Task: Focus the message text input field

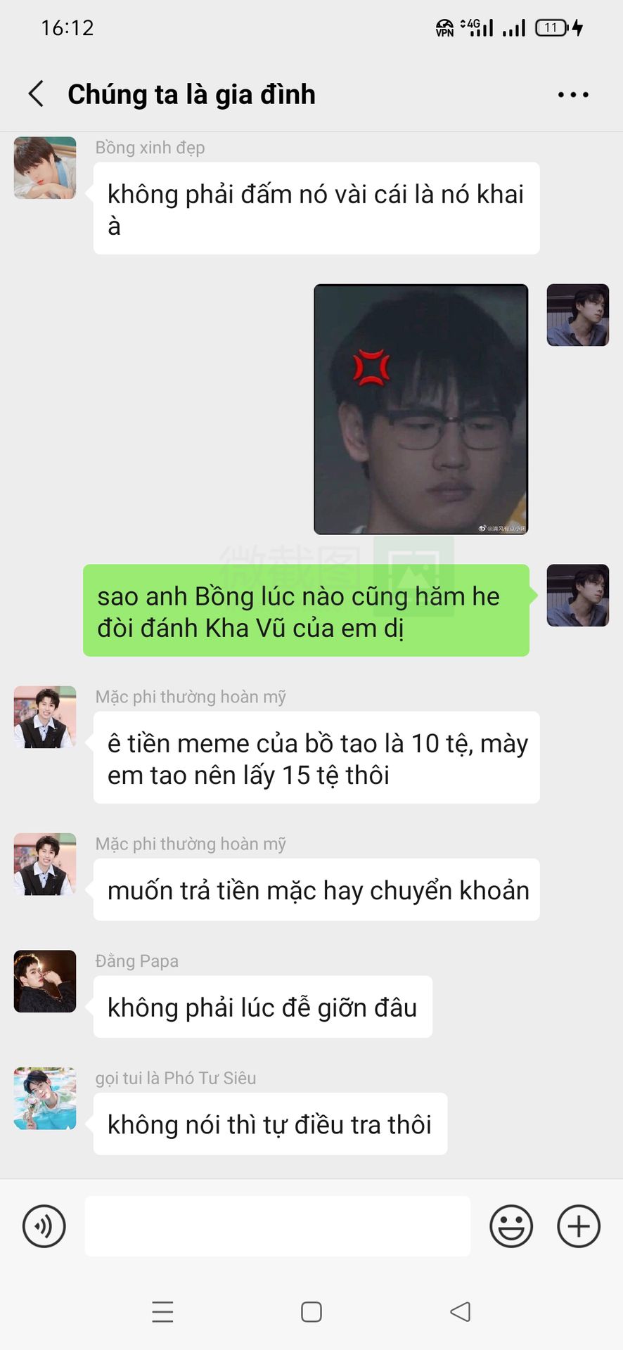Action: pos(278,1226)
